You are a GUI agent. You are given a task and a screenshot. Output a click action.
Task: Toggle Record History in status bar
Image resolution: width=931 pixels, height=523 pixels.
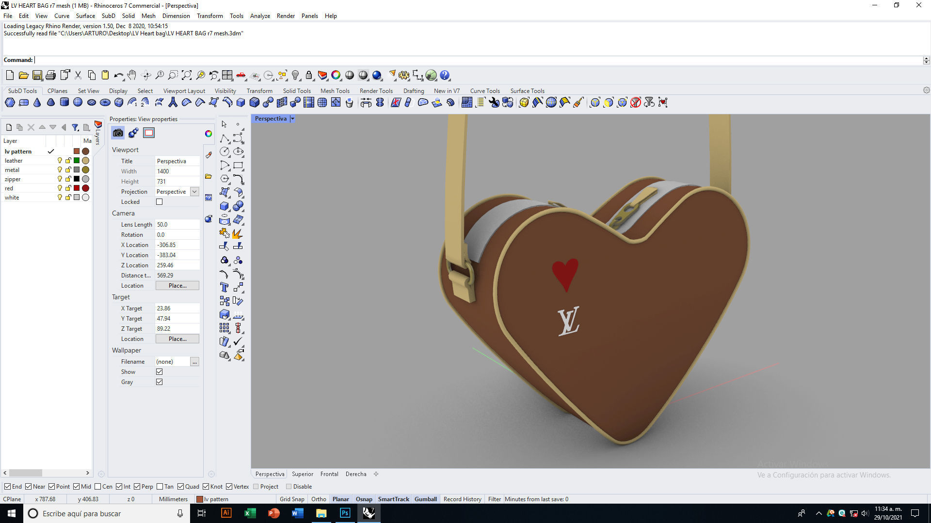pyautogui.click(x=463, y=499)
